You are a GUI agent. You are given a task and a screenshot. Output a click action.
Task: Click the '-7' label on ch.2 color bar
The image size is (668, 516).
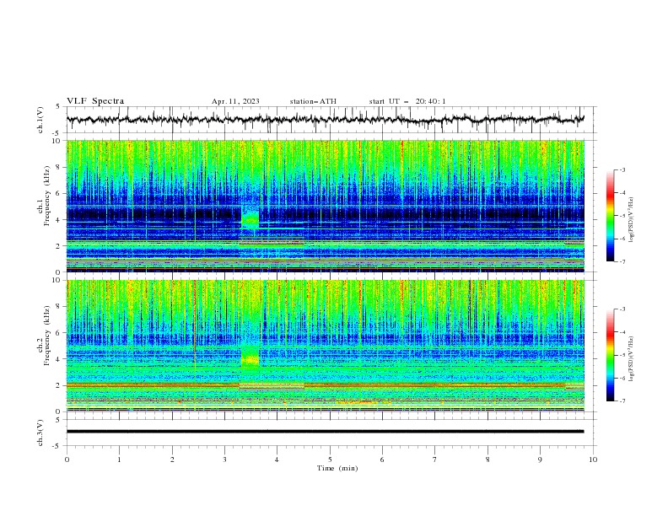coord(622,401)
